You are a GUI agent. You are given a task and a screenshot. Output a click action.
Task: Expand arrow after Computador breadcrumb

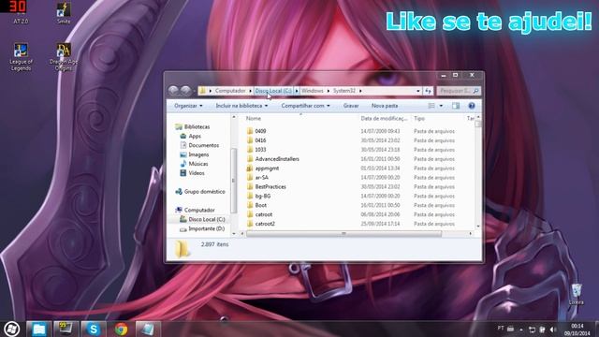[x=250, y=91]
